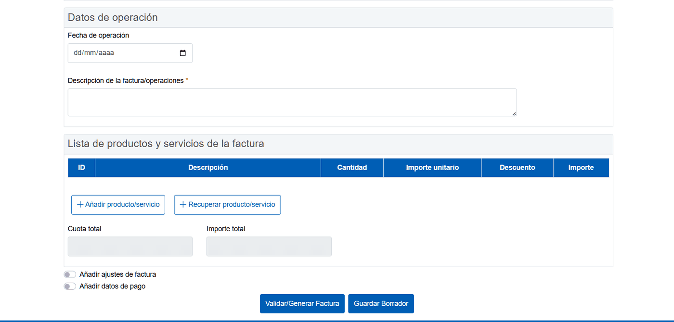Click the Cuota total label

(x=84, y=229)
